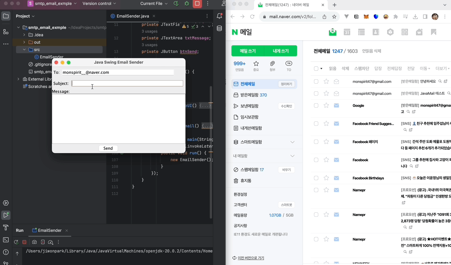Select the Facebook Friend Suggestions mail checkbox
The width and height of the screenshot is (451, 265).
pyautogui.click(x=316, y=124)
